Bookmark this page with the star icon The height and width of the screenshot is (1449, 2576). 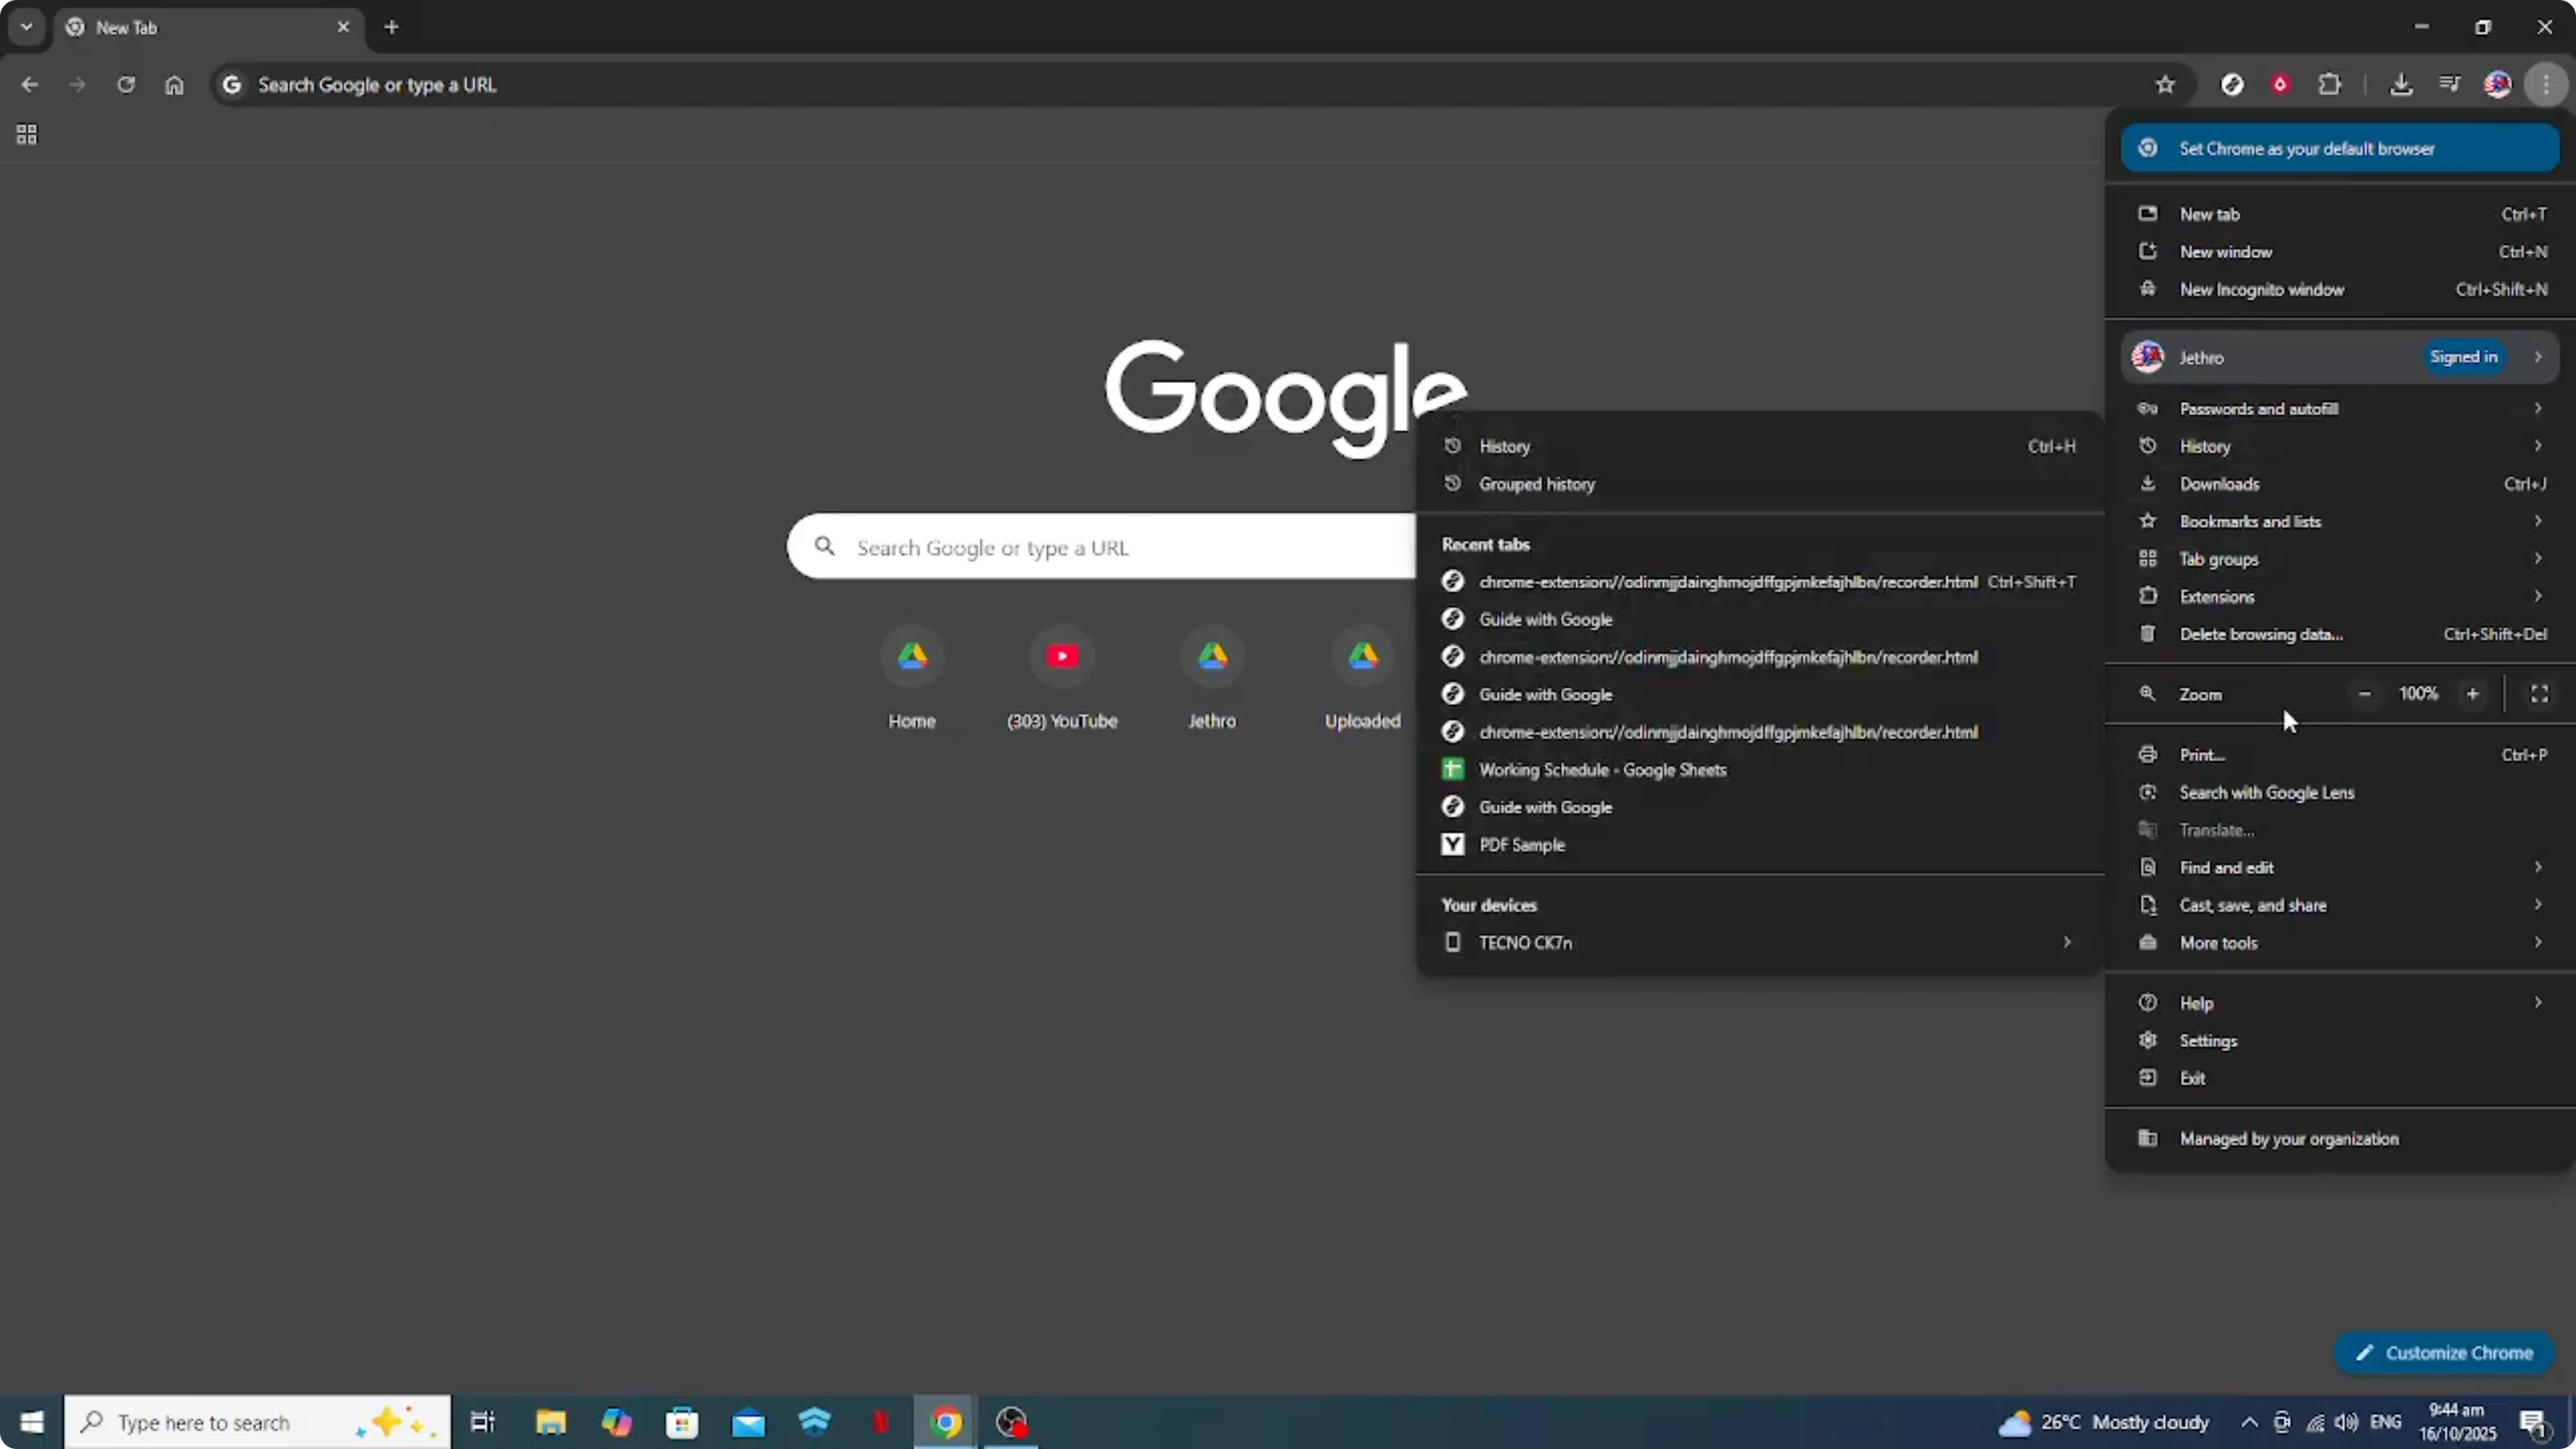click(x=2165, y=84)
